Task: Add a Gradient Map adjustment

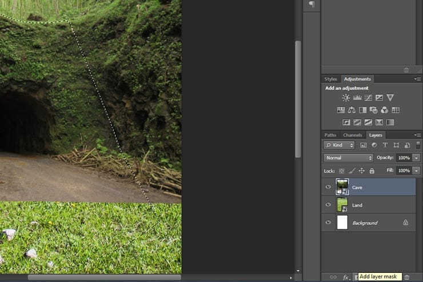Action: (390, 122)
